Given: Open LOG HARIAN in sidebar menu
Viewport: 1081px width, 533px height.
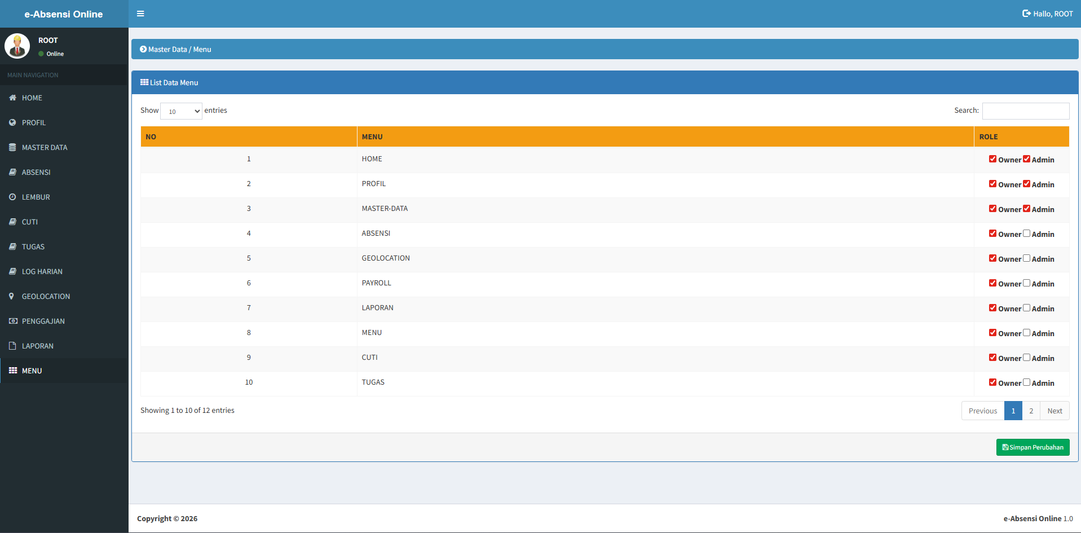Looking at the screenshot, I should pyautogui.click(x=42, y=271).
